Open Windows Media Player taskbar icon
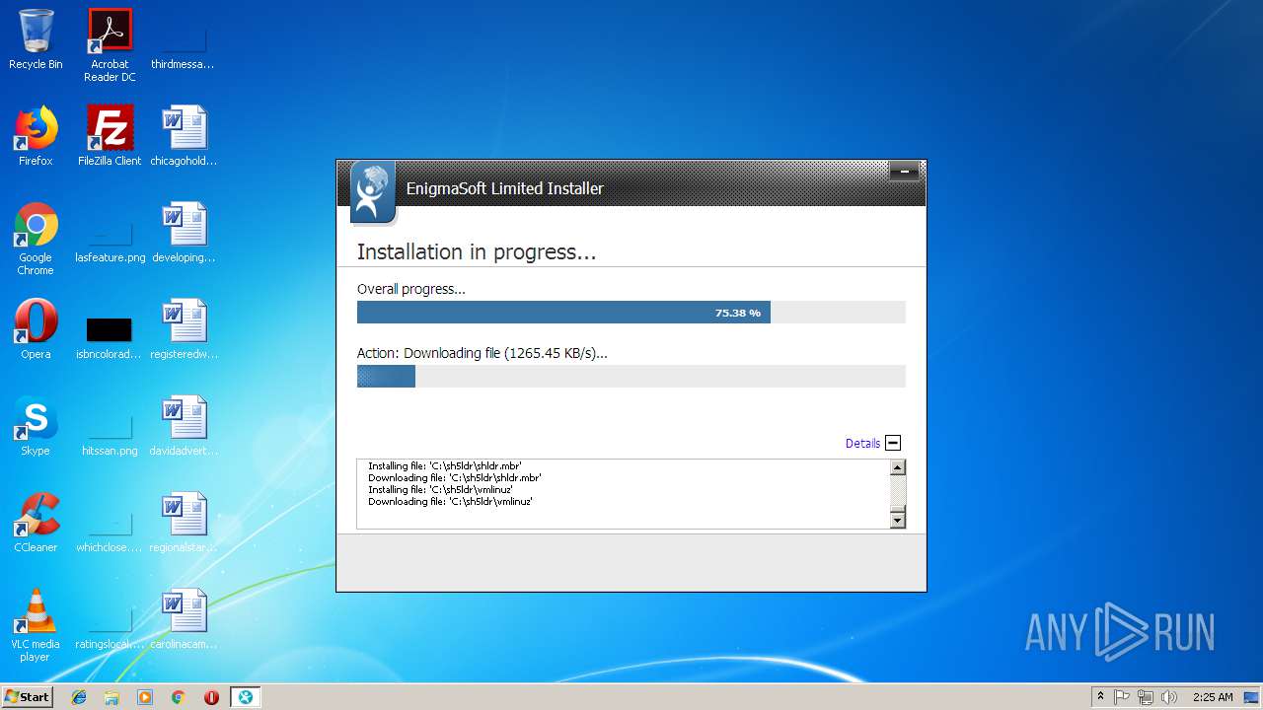This screenshot has width=1263, height=710. tap(145, 697)
